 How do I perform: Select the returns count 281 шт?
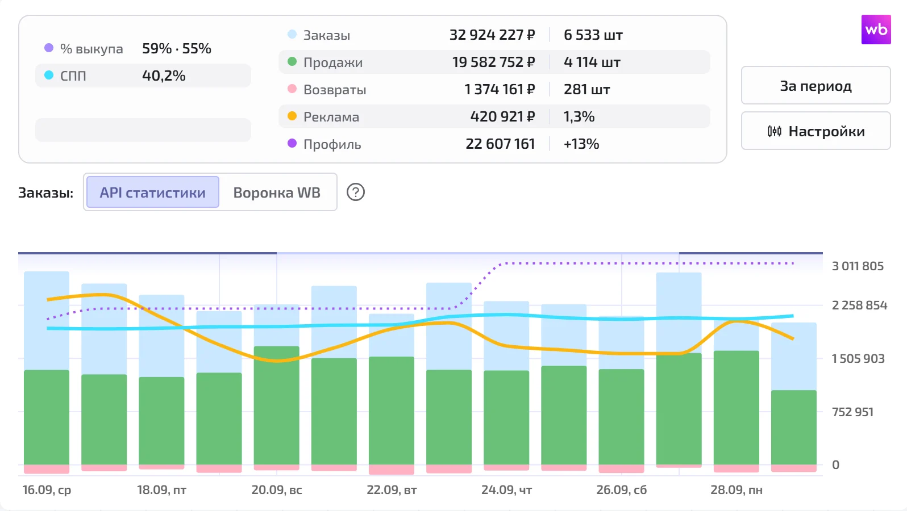coord(587,89)
